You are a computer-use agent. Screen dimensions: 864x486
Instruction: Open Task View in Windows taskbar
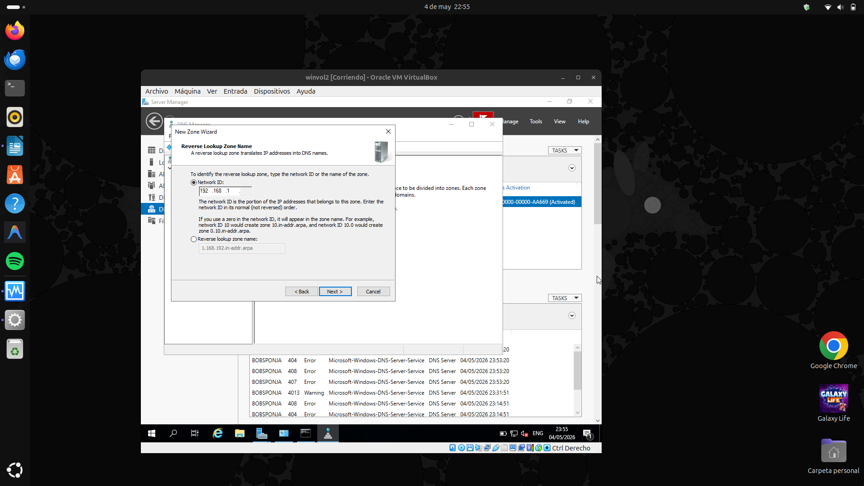pos(195,433)
